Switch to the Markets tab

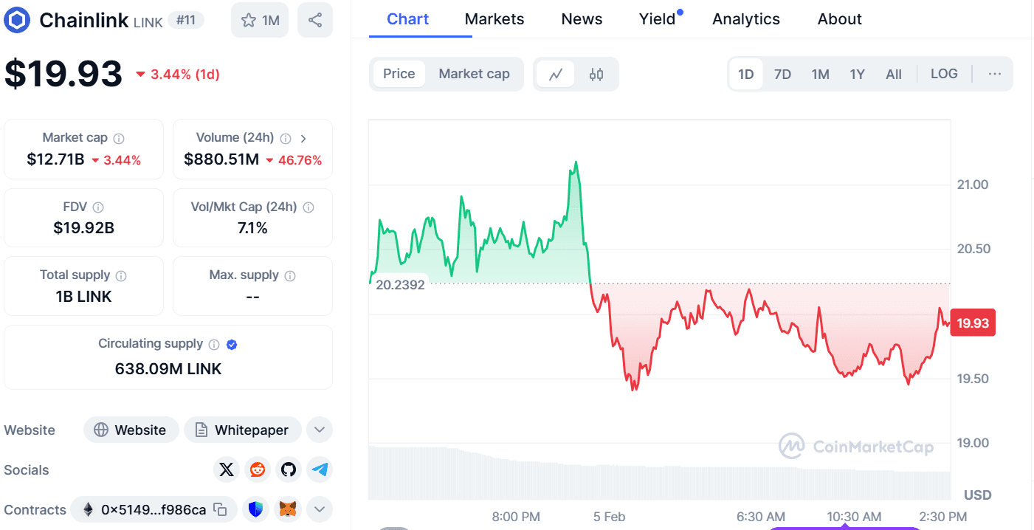pos(494,19)
